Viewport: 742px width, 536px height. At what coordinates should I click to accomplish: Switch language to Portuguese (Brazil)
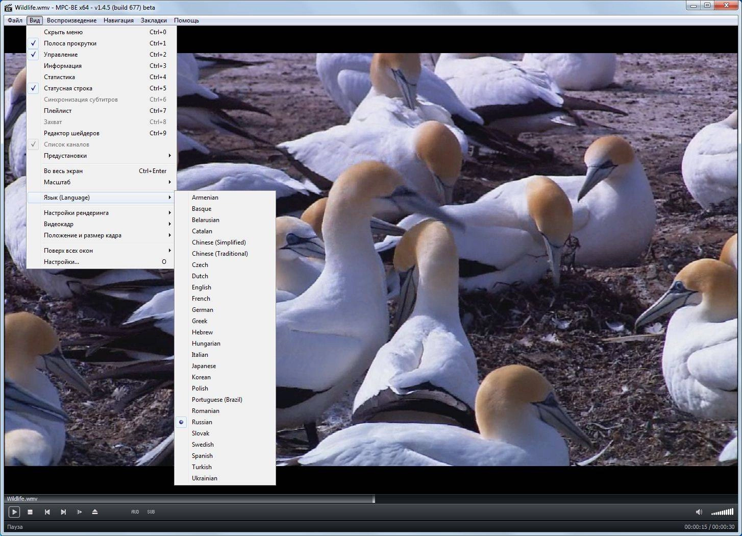click(x=225, y=400)
